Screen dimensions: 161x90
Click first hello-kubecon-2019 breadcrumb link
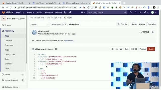click(x=37, y=18)
